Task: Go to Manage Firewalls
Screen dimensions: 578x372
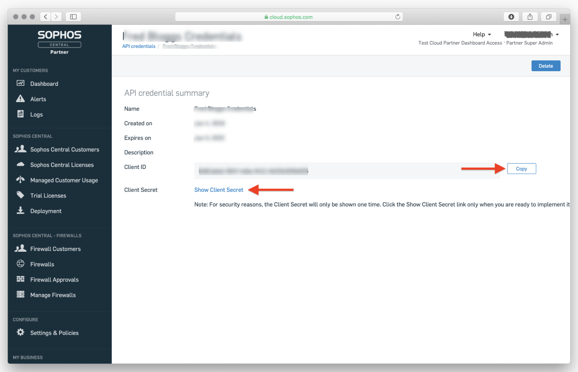Action: click(x=53, y=295)
